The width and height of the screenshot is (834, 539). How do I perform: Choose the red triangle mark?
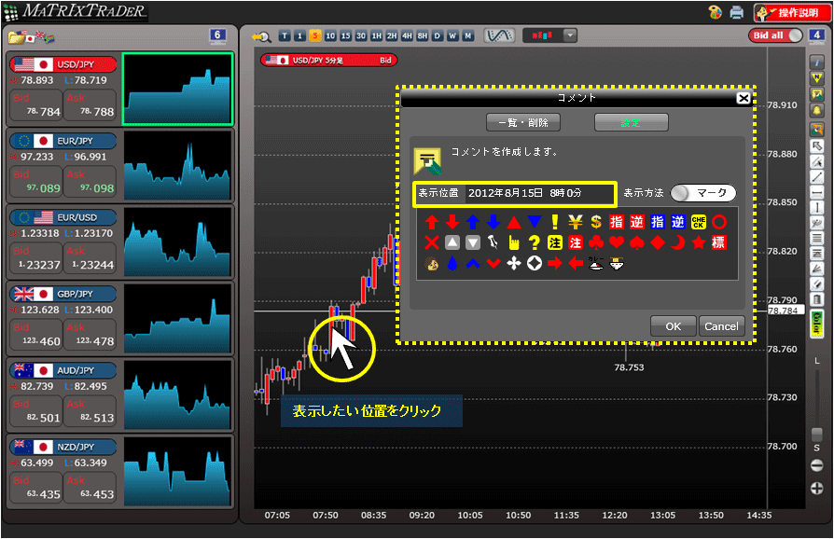coord(514,222)
